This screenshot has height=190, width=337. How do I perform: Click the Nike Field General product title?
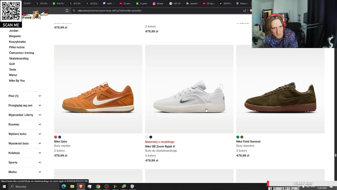click(248, 141)
